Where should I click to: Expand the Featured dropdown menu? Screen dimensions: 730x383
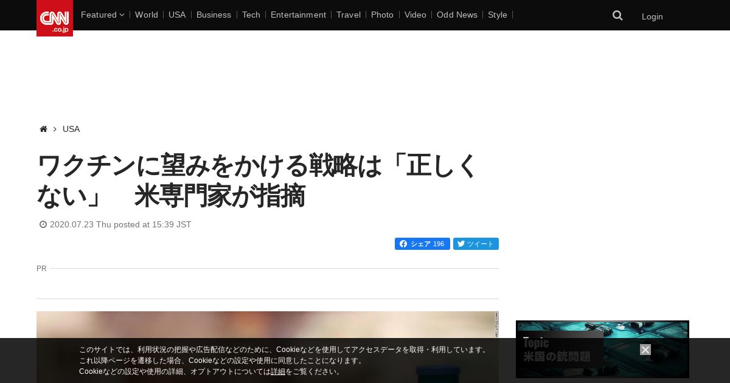(102, 15)
